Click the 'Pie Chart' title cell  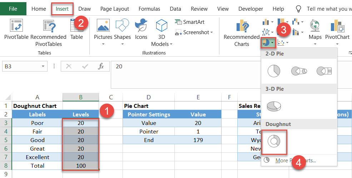point(149,106)
